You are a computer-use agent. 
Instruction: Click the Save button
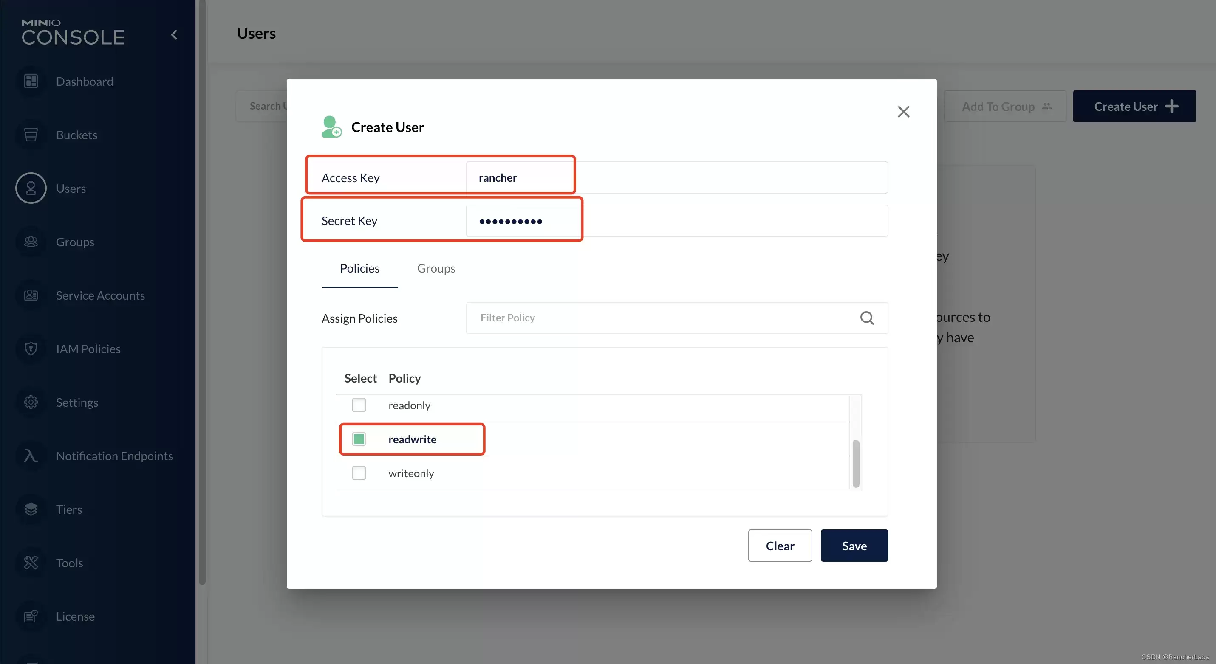click(854, 546)
